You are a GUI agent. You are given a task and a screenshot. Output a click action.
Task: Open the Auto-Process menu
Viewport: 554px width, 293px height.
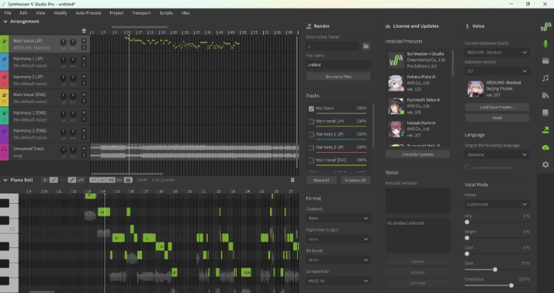click(x=89, y=12)
